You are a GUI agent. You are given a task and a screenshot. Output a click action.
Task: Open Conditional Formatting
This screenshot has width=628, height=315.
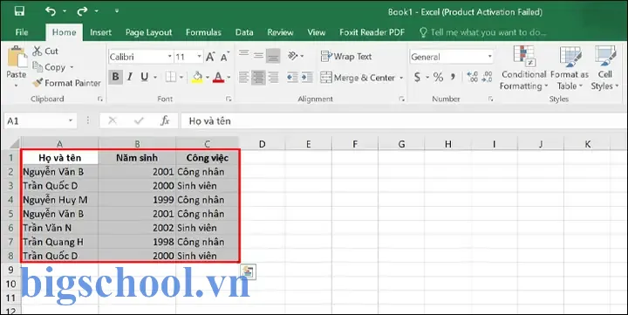coord(523,68)
